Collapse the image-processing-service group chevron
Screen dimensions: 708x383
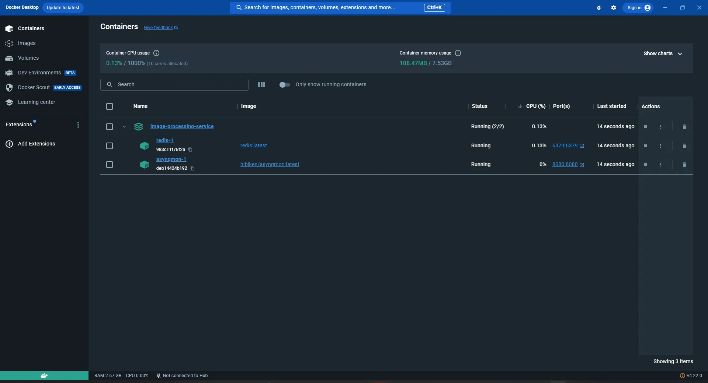pyautogui.click(x=124, y=127)
